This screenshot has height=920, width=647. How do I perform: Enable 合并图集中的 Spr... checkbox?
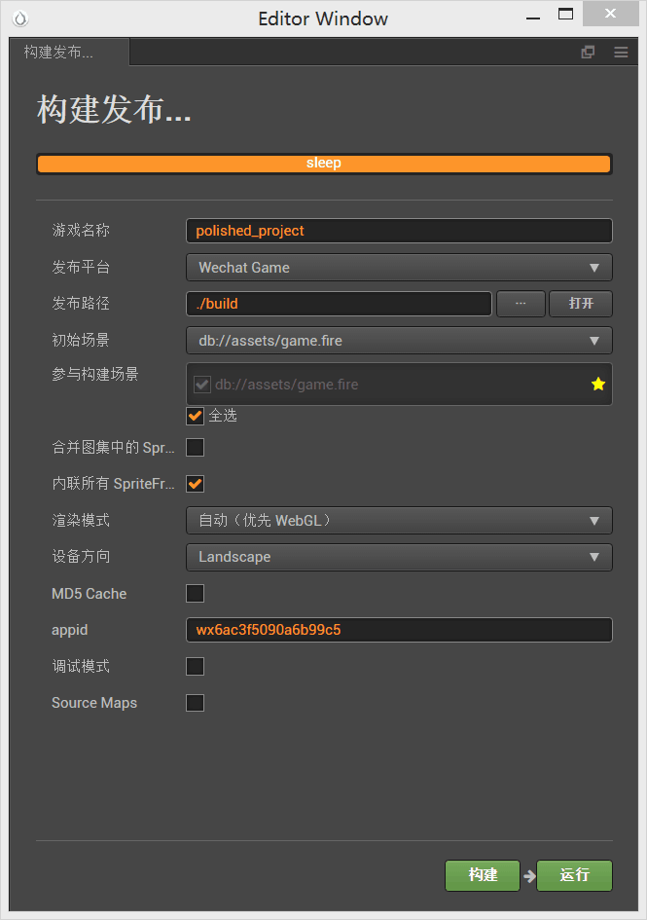click(196, 447)
